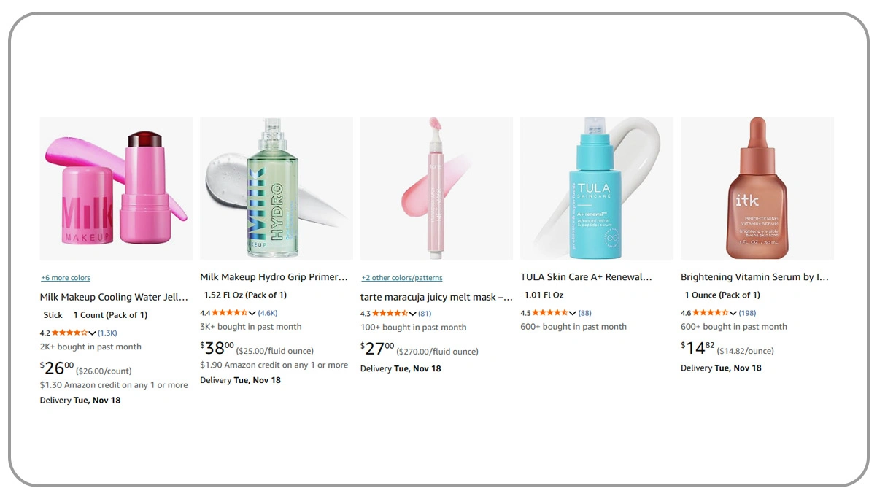The image size is (877, 499).
Task: Open the 4.6K reviews link
Action: pos(268,313)
